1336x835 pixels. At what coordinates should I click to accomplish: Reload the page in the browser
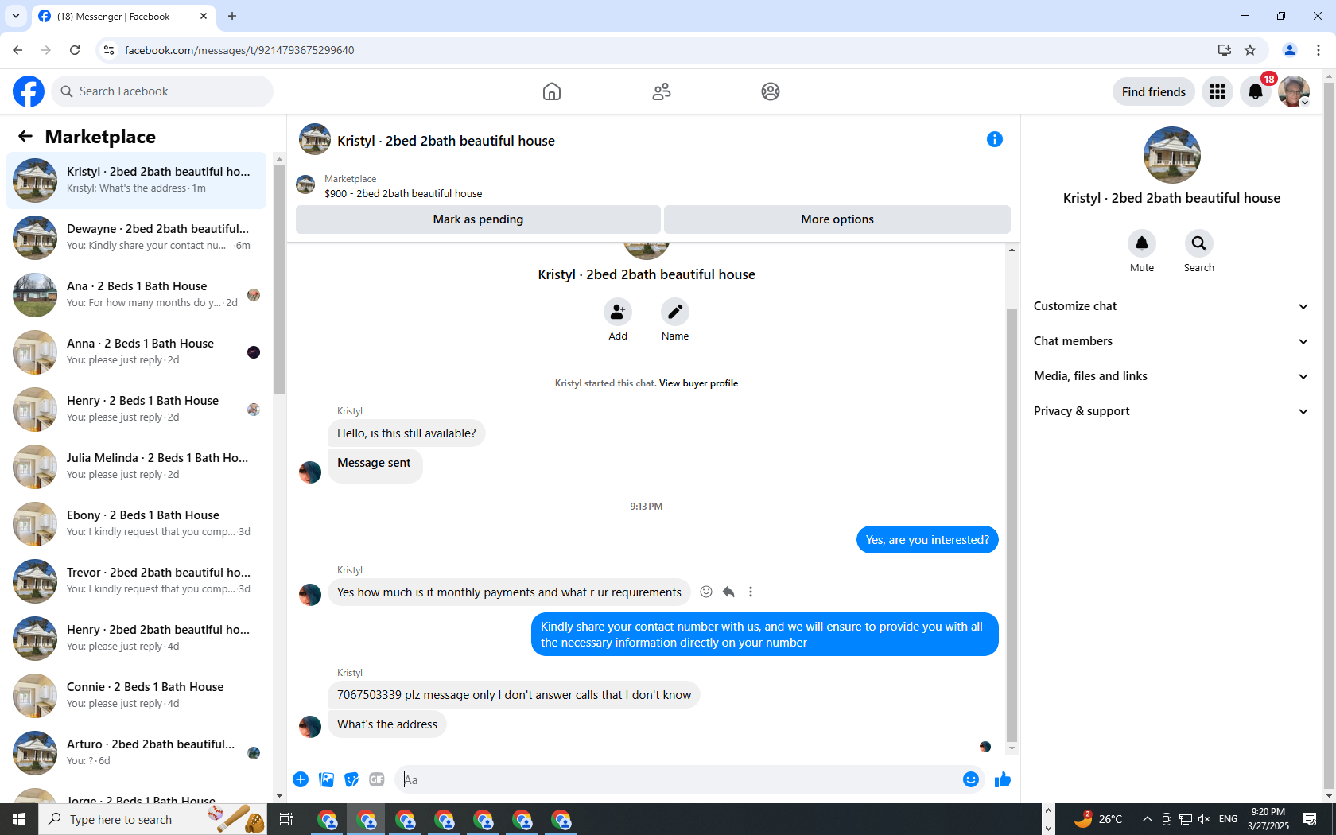click(75, 50)
